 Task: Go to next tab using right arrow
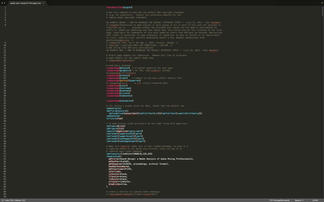point(4,3)
